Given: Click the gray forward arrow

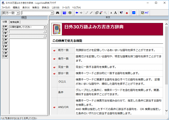Looking at the screenshot, I should tap(81, 13).
